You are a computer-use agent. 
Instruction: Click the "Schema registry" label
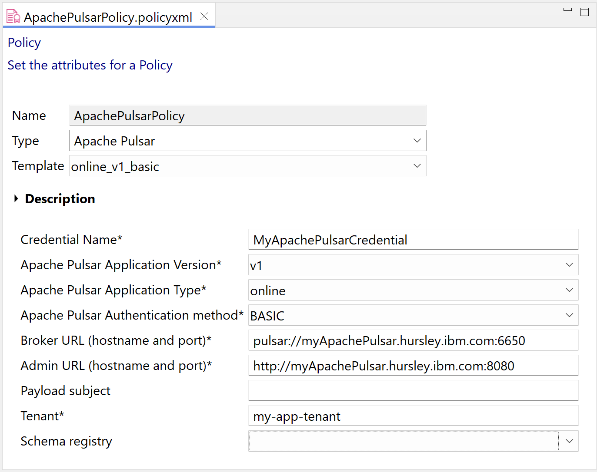[67, 441]
